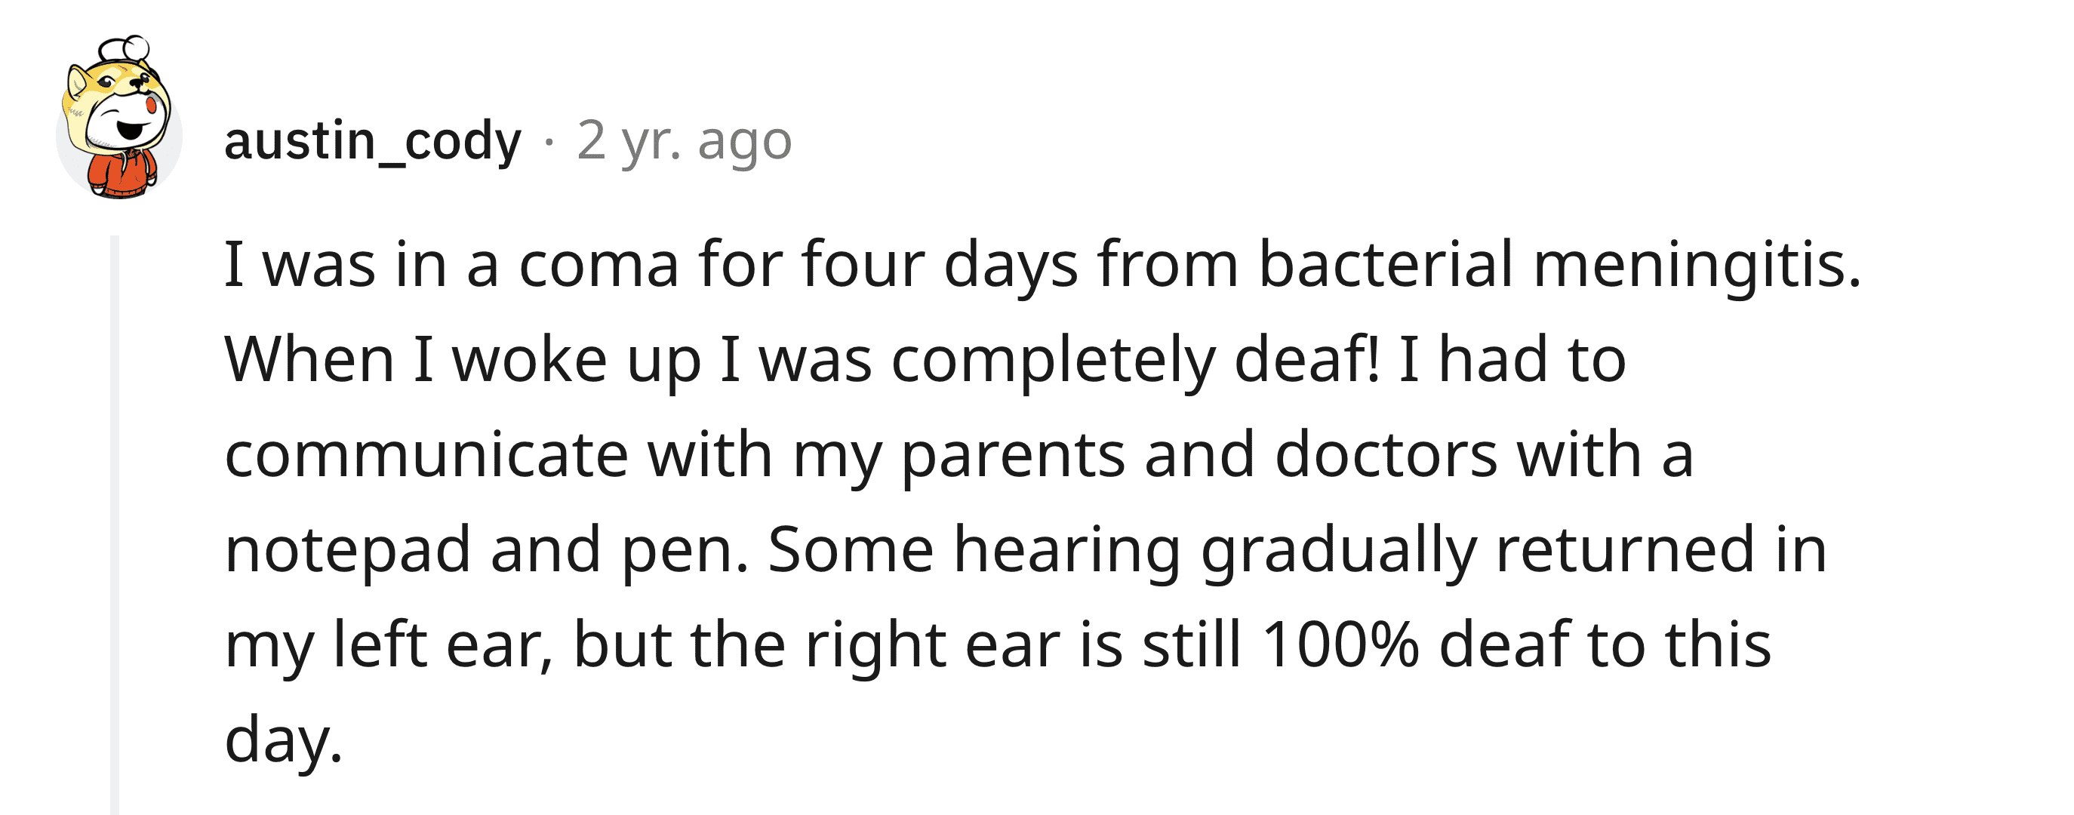The image size is (2074, 815).
Task: Click the orange hoodie on the avatar
Action: 122,172
